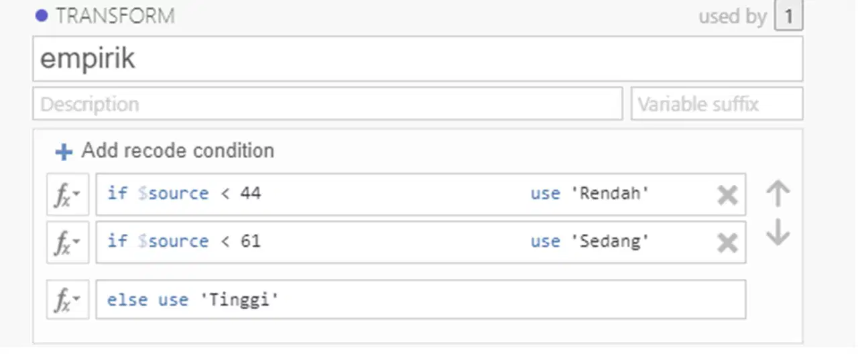Click the 'Add recode condition' label
858x364 pixels.
pyautogui.click(x=178, y=151)
